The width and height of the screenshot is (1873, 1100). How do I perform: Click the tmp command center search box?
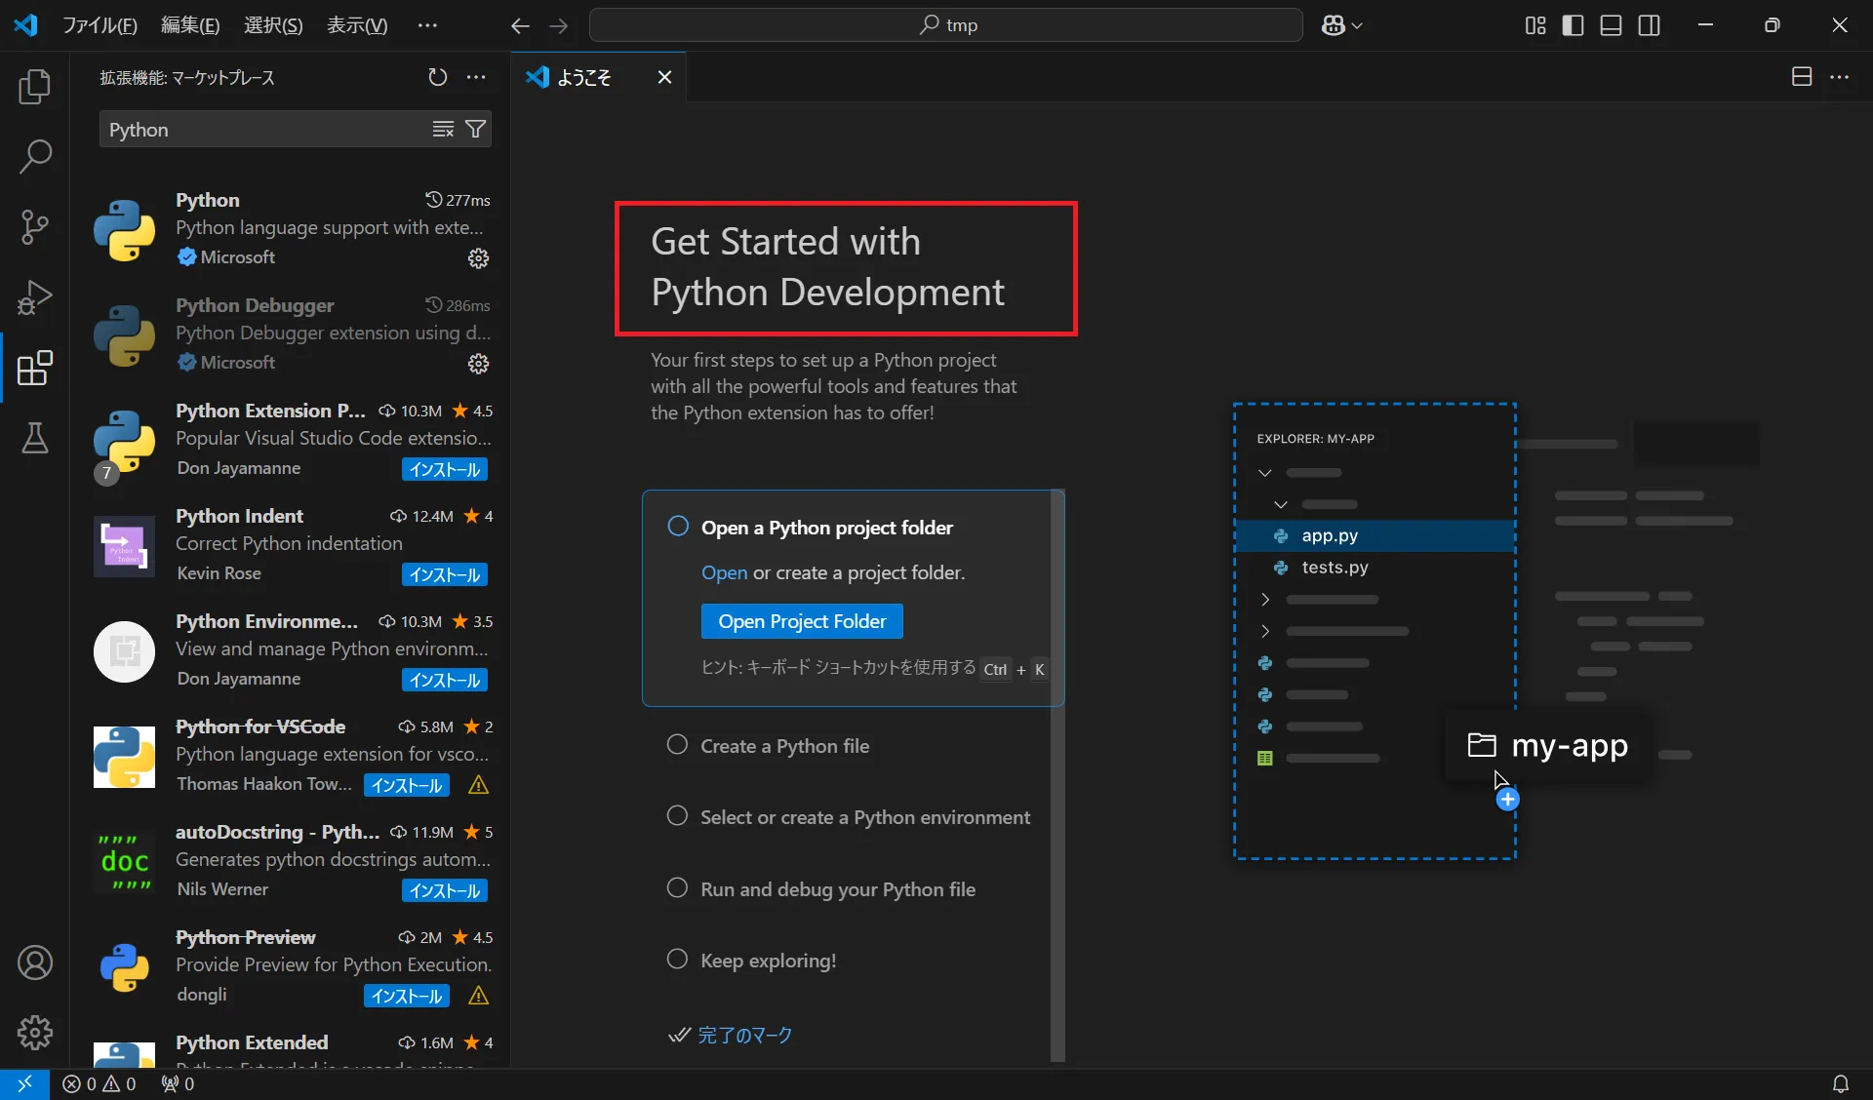point(945,25)
